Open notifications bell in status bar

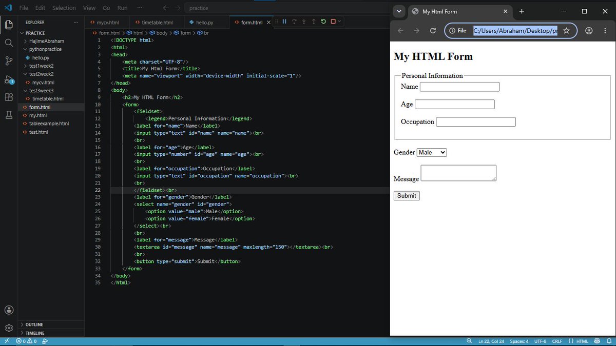pos(608,341)
